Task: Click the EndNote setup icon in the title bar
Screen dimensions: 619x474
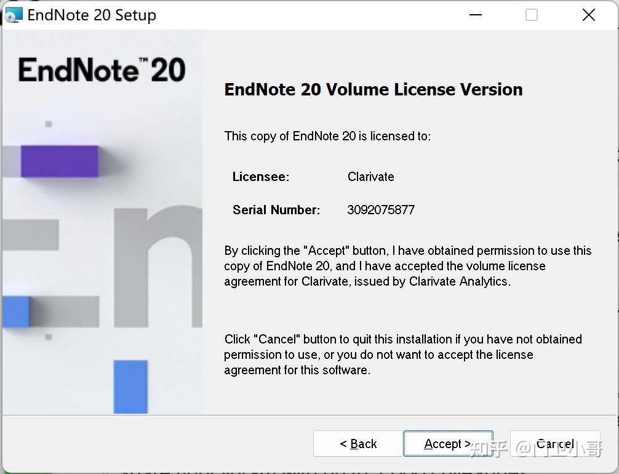Action: [13, 14]
